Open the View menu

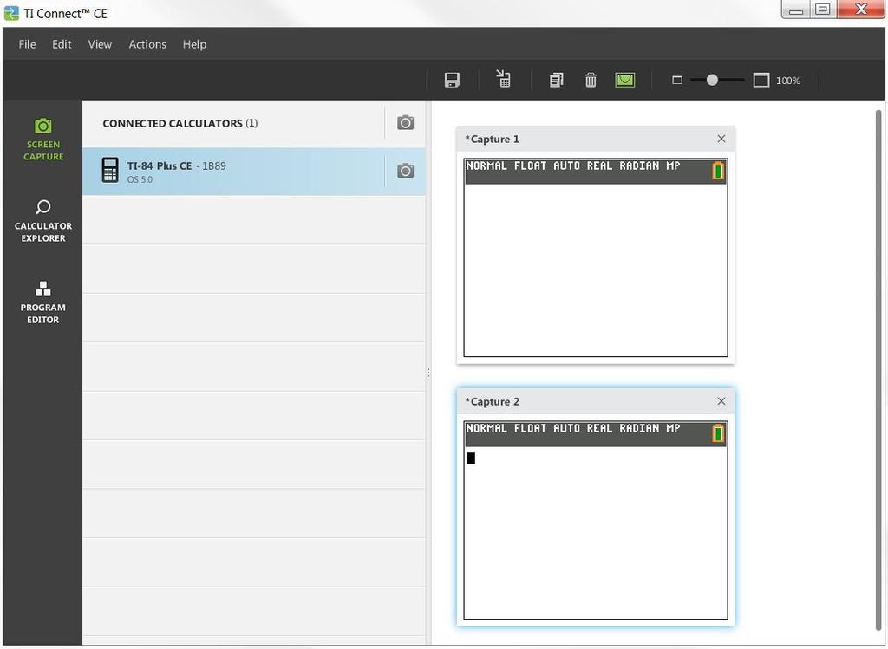coord(100,44)
